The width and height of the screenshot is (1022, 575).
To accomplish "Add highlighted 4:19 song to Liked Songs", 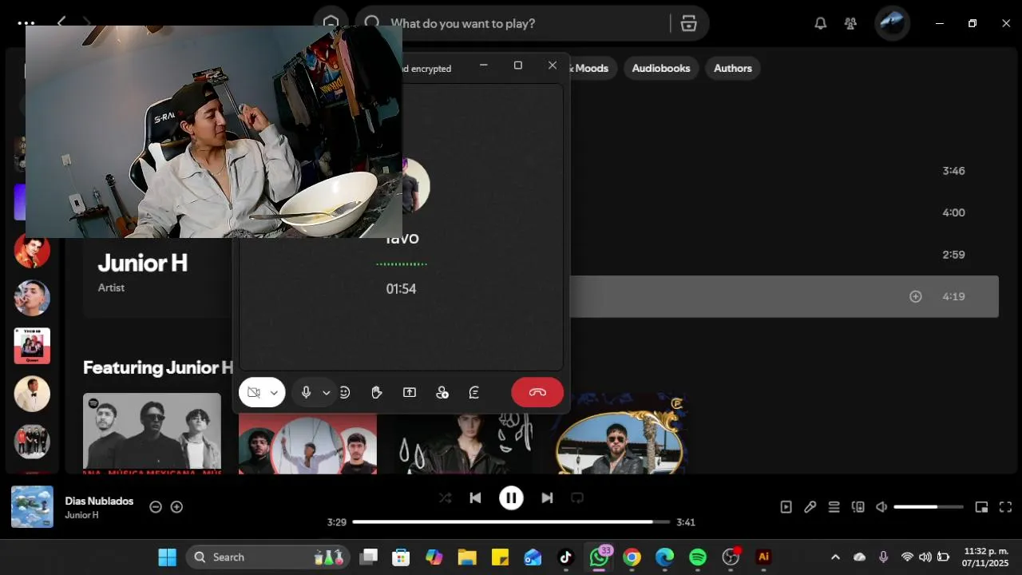I will tap(916, 296).
